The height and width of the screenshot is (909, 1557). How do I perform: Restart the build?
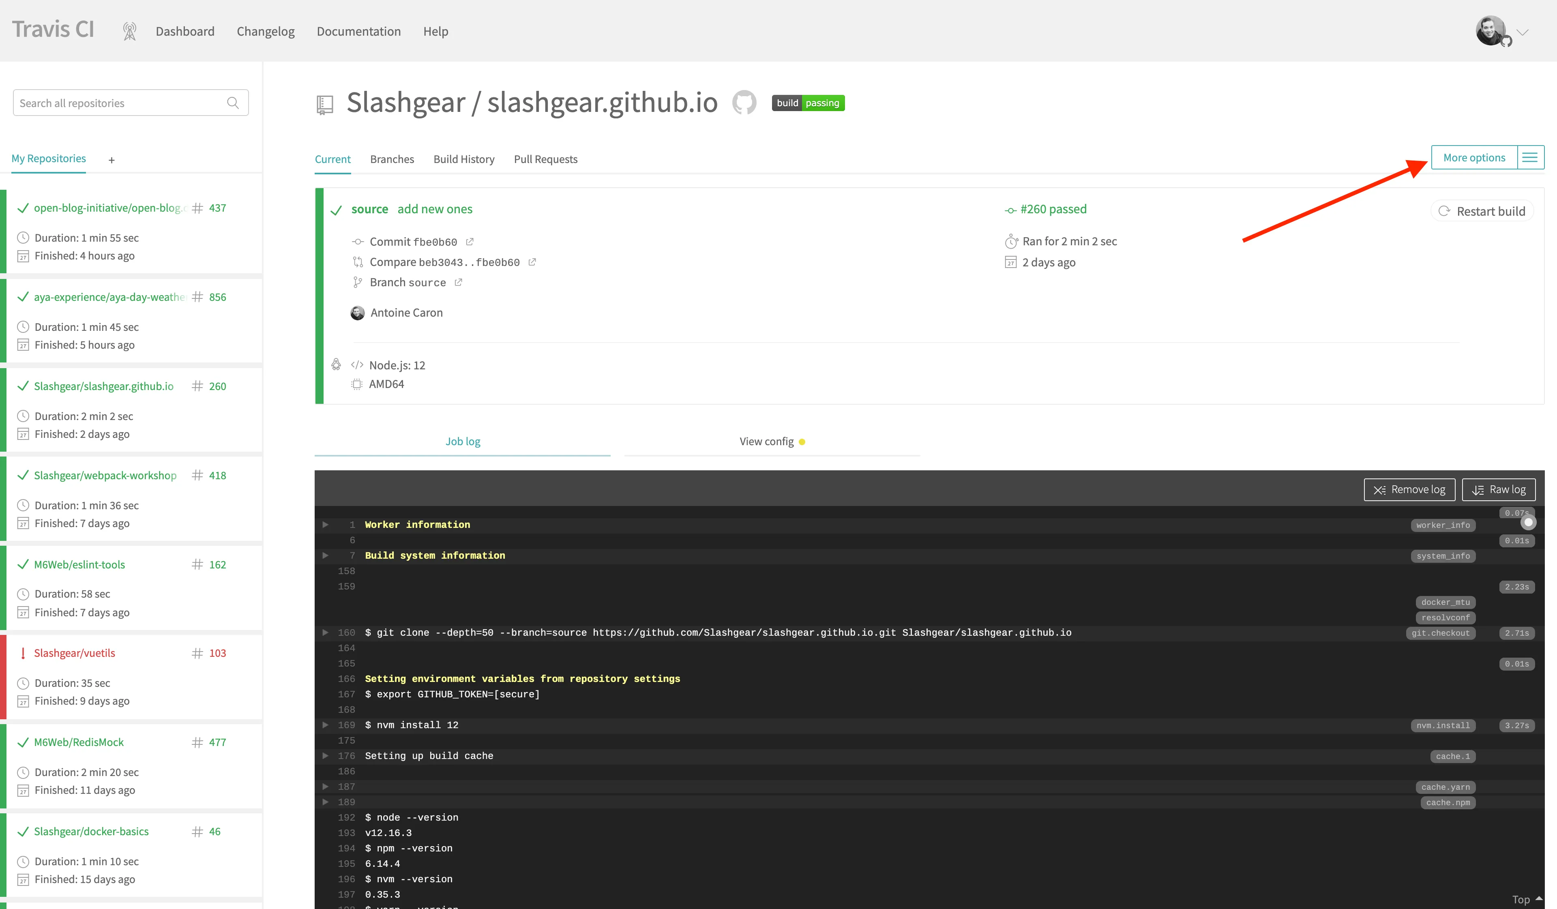pos(1482,211)
